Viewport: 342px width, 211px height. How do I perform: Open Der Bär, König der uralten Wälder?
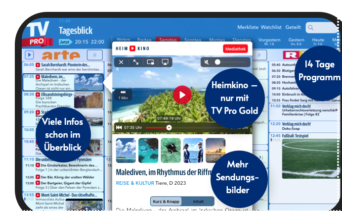[x=67, y=177]
